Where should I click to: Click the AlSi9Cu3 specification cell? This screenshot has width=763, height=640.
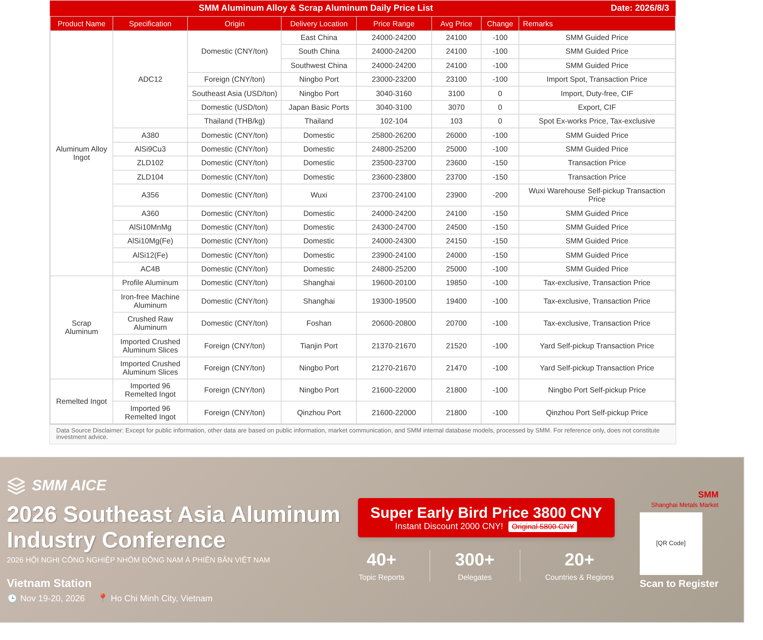150,149
